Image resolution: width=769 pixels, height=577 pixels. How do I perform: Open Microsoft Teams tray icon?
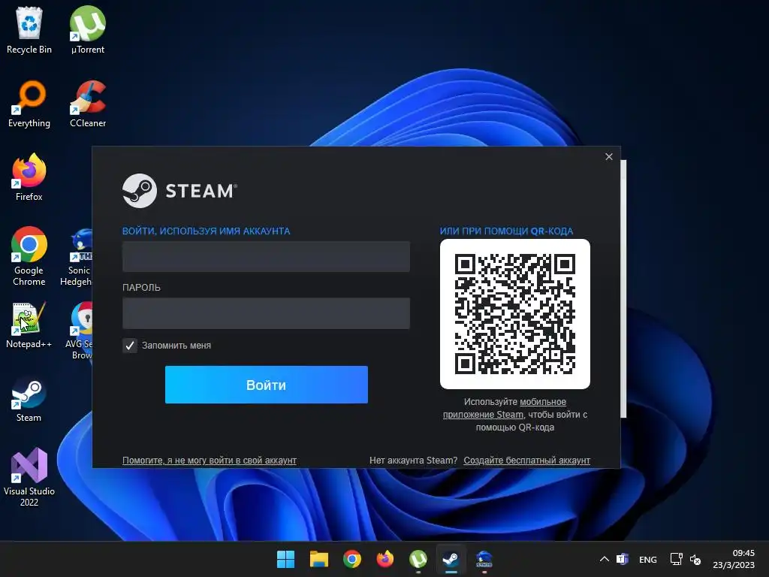623,559
